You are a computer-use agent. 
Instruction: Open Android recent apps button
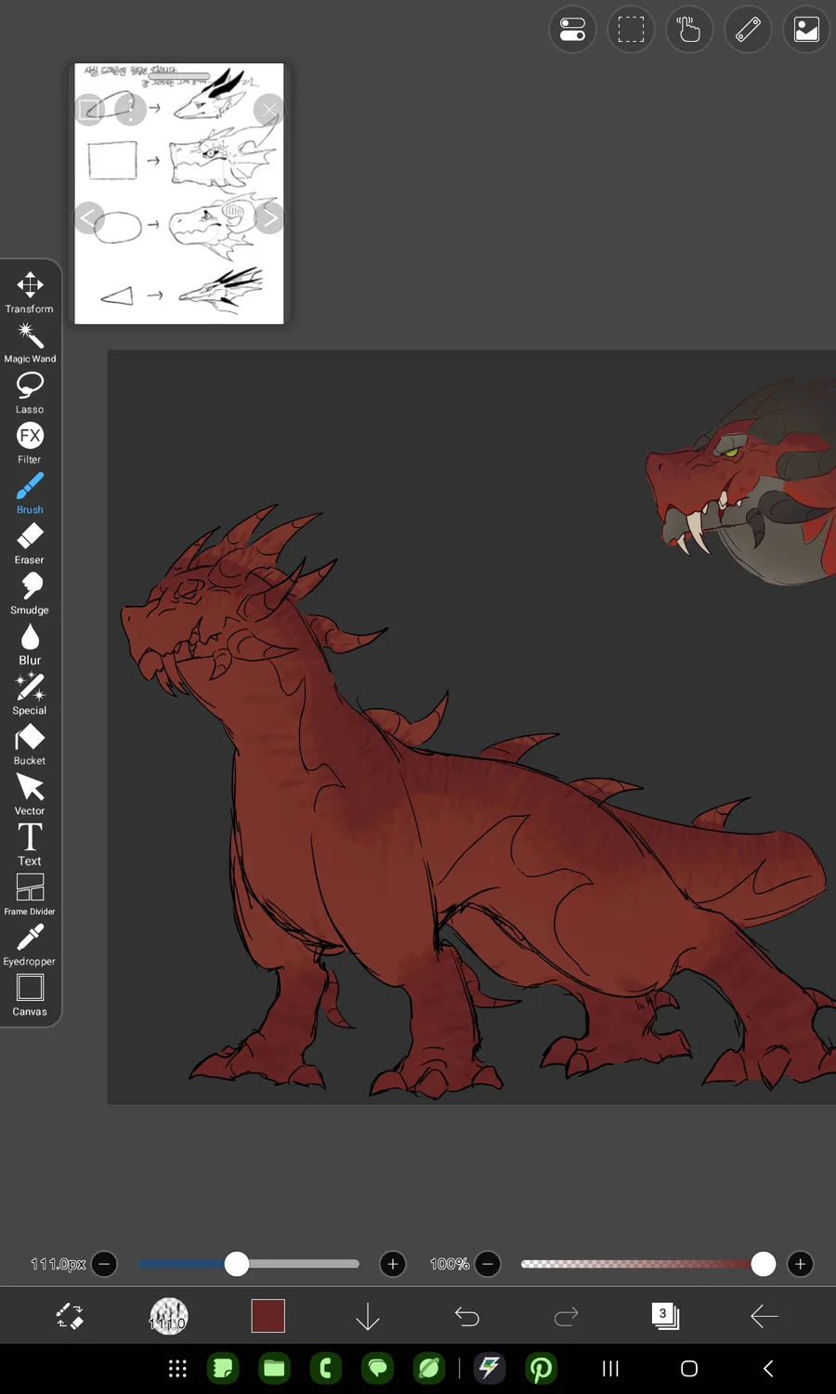pos(610,1368)
